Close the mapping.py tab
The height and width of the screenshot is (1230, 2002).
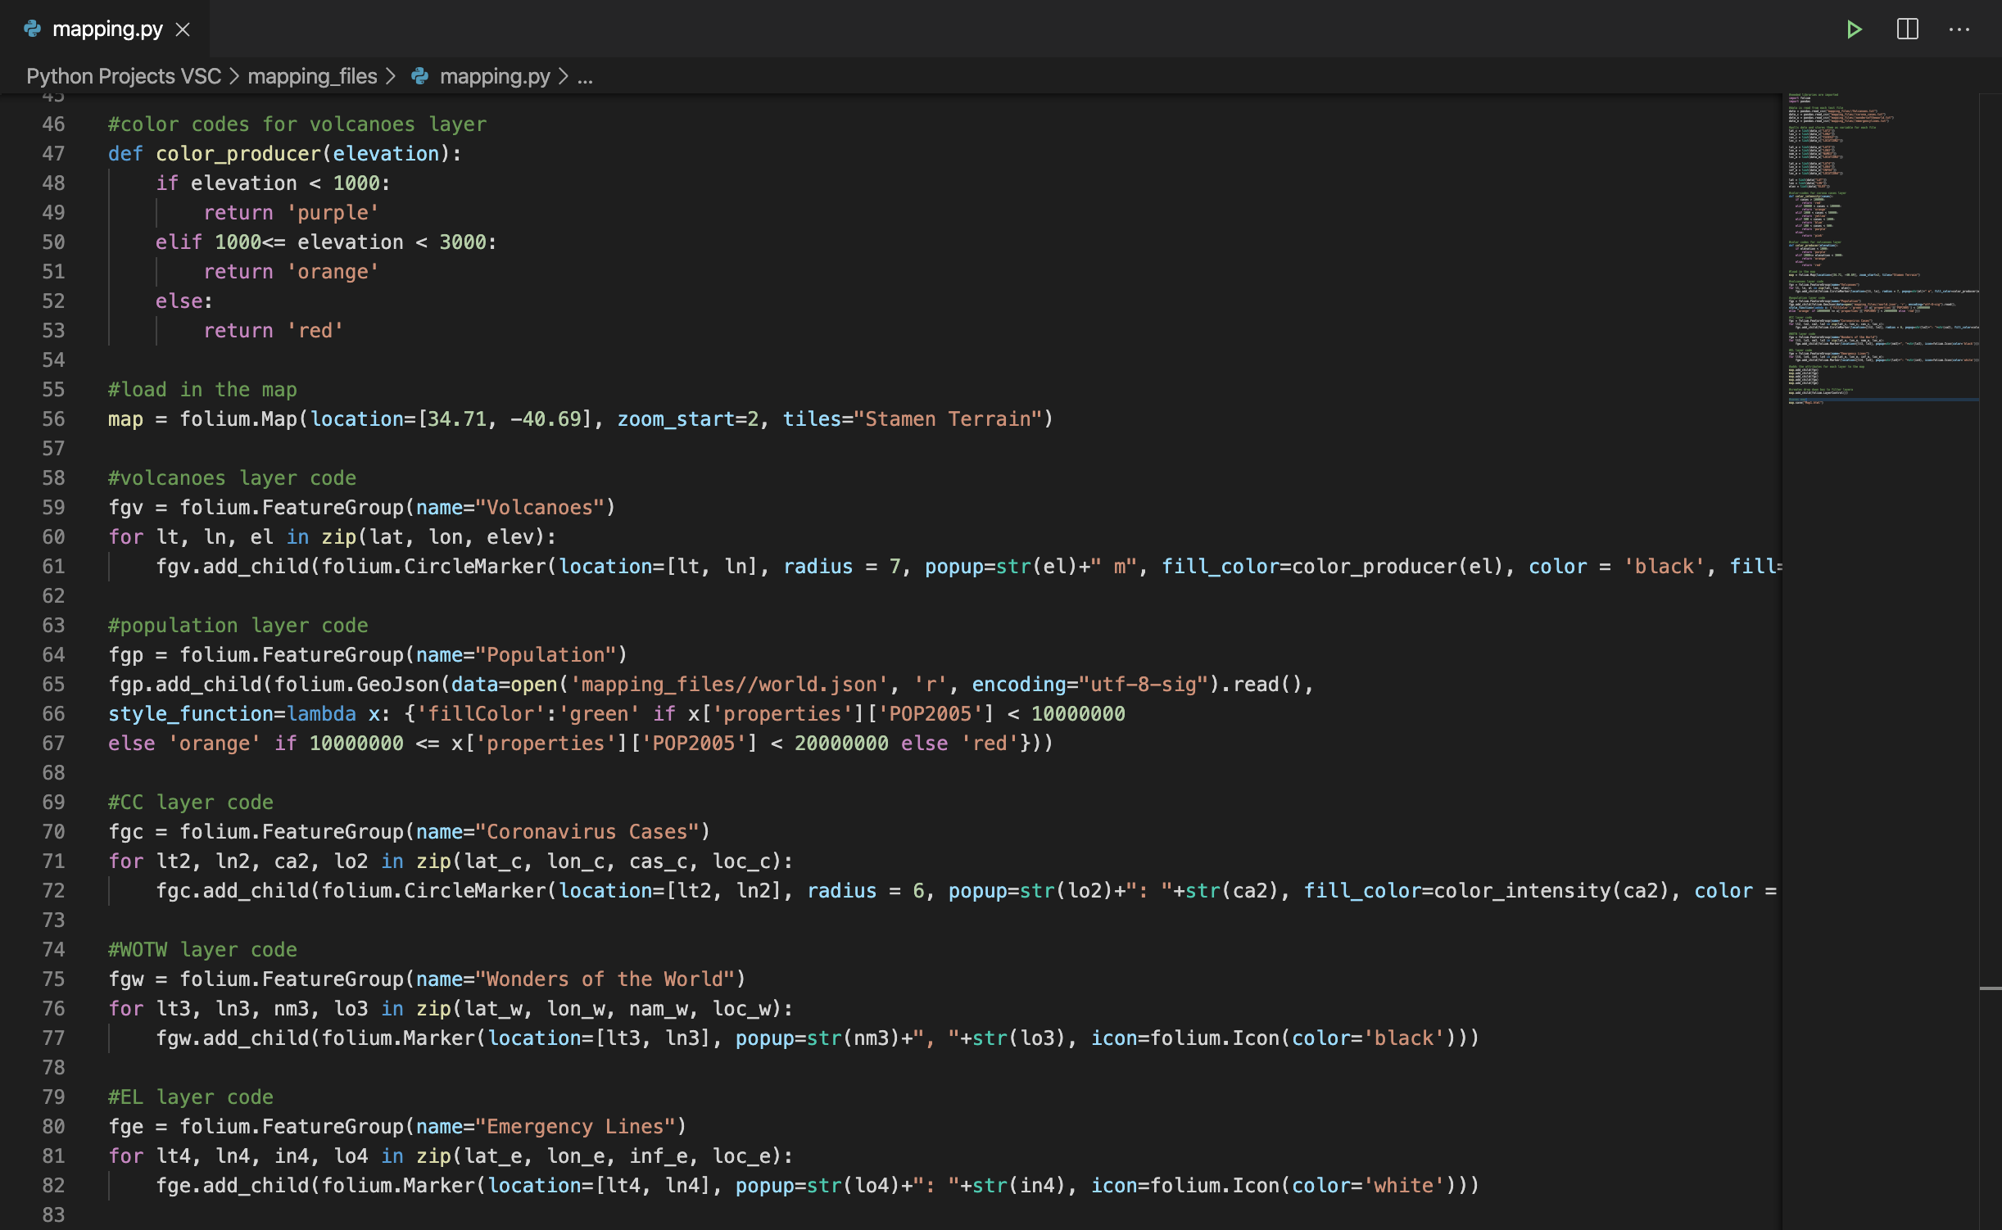click(183, 29)
